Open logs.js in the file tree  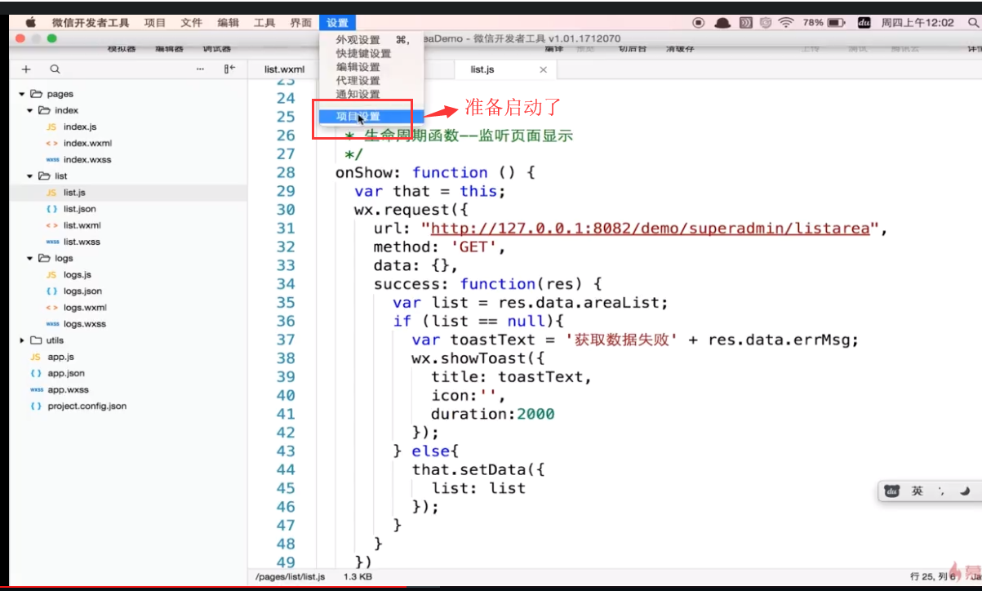click(78, 274)
